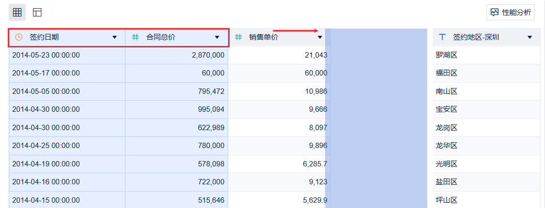Select the 销售单价 column header label
Image resolution: width=545 pixels, height=208 pixels.
tap(264, 37)
